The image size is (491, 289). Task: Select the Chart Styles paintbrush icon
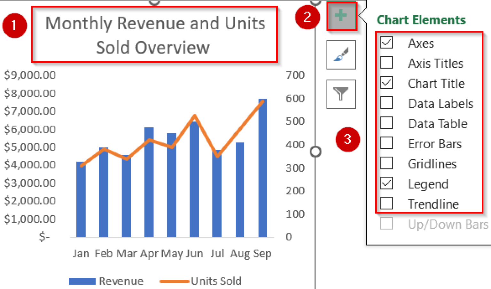click(x=341, y=55)
